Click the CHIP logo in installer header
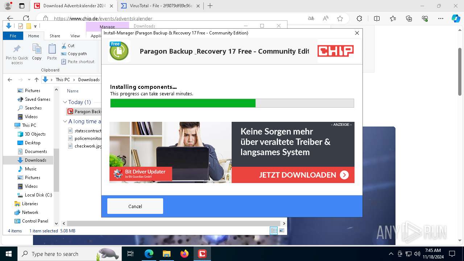This screenshot has height=261, width=464. click(x=336, y=51)
